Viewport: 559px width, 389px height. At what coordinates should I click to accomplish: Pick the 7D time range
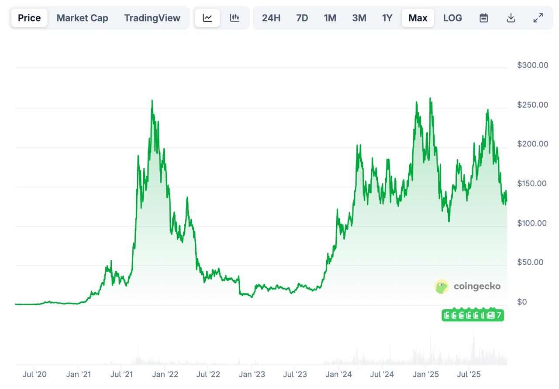tap(302, 18)
